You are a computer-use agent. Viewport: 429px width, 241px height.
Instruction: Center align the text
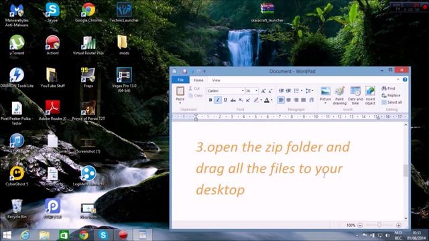pyautogui.click(x=288, y=100)
